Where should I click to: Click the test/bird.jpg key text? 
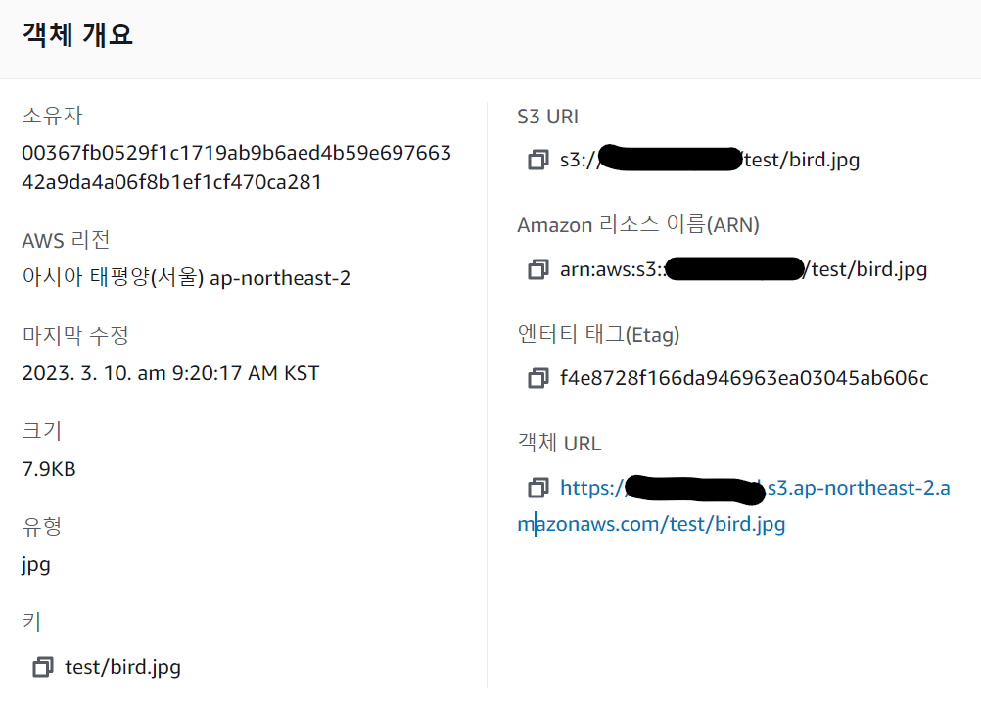click(122, 668)
